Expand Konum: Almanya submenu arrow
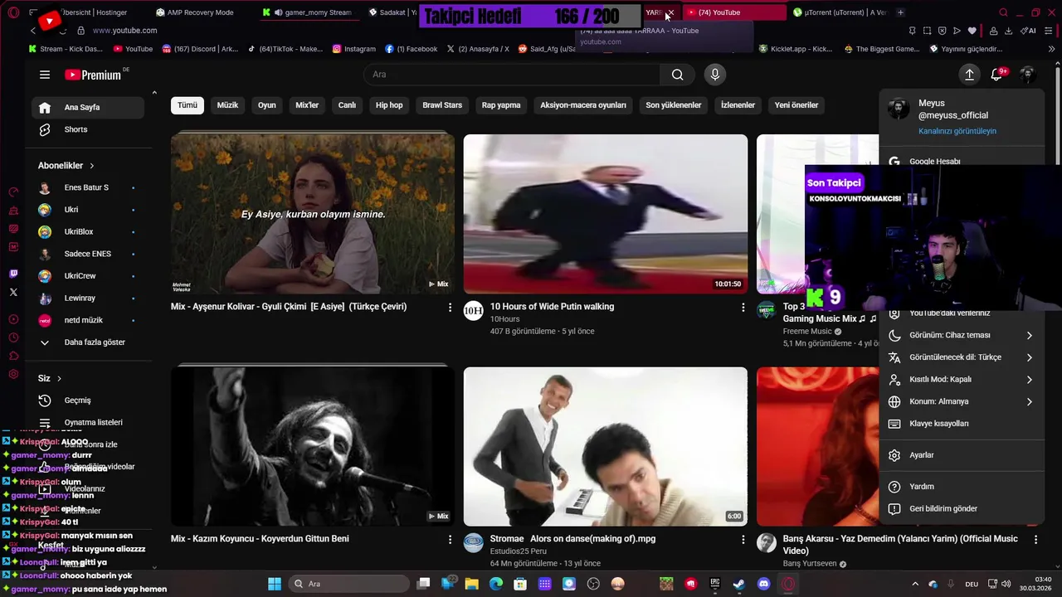This screenshot has width=1062, height=597. 1030,401
